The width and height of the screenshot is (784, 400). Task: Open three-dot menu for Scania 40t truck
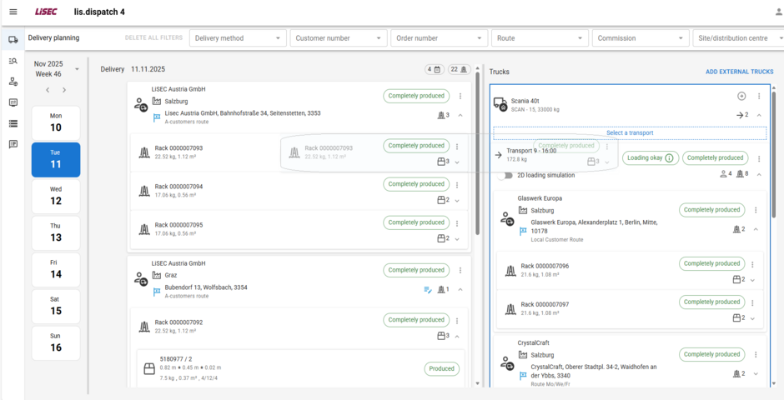pos(759,97)
